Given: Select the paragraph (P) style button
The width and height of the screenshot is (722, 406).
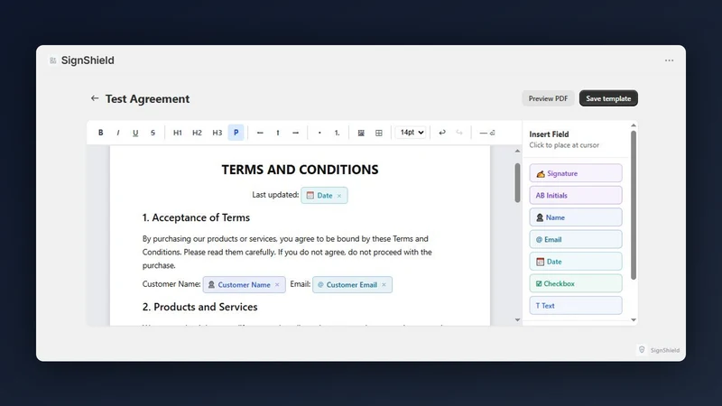Looking at the screenshot, I should pos(236,133).
